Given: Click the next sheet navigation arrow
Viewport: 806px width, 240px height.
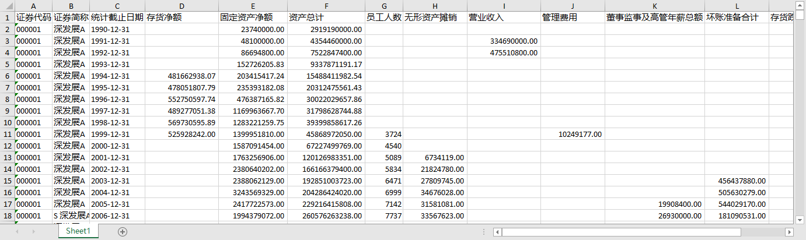Looking at the screenshot, I should [x=34, y=231].
